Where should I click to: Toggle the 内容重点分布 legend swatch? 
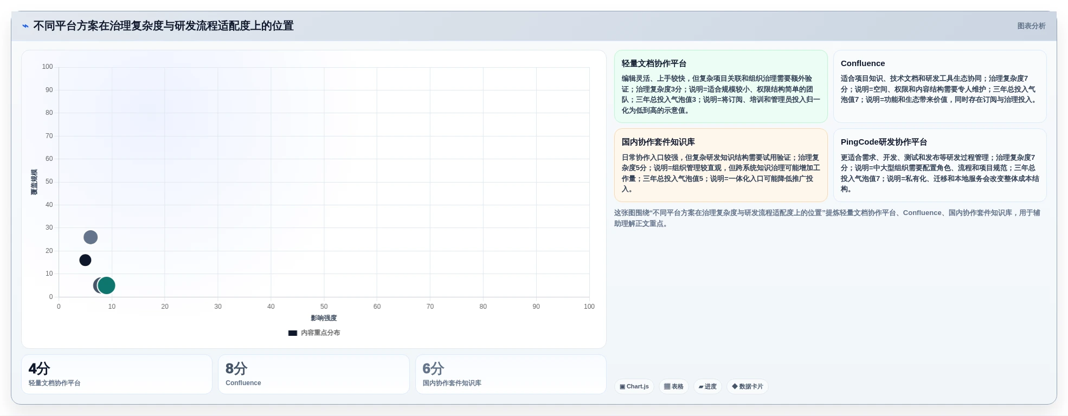pyautogui.click(x=293, y=333)
